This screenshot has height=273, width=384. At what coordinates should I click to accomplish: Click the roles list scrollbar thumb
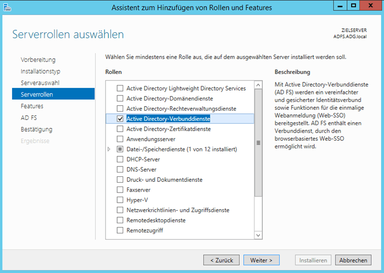tap(258, 143)
